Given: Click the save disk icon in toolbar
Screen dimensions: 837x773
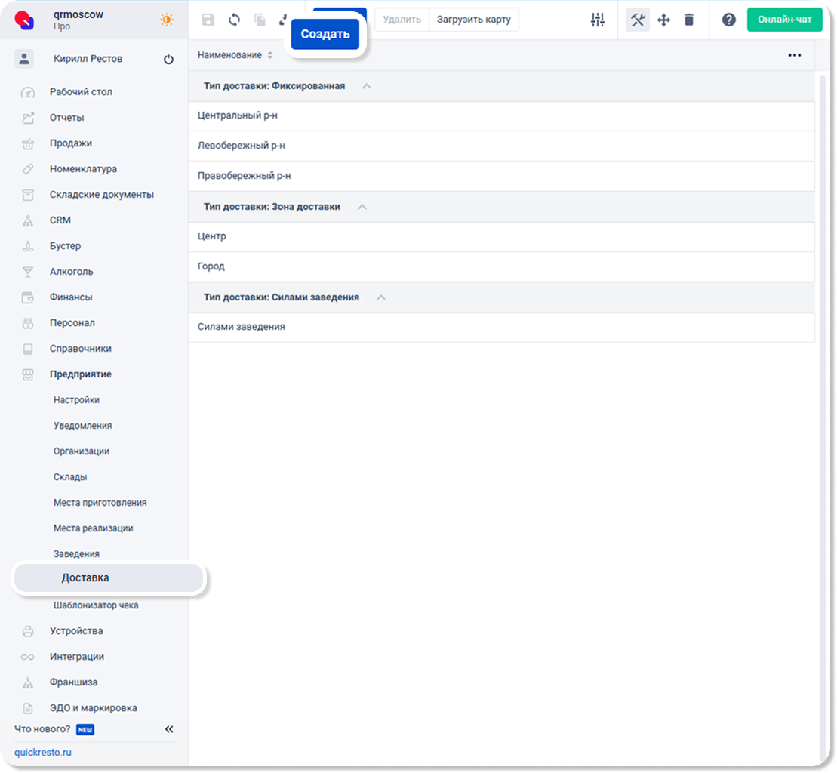Looking at the screenshot, I should tap(208, 20).
